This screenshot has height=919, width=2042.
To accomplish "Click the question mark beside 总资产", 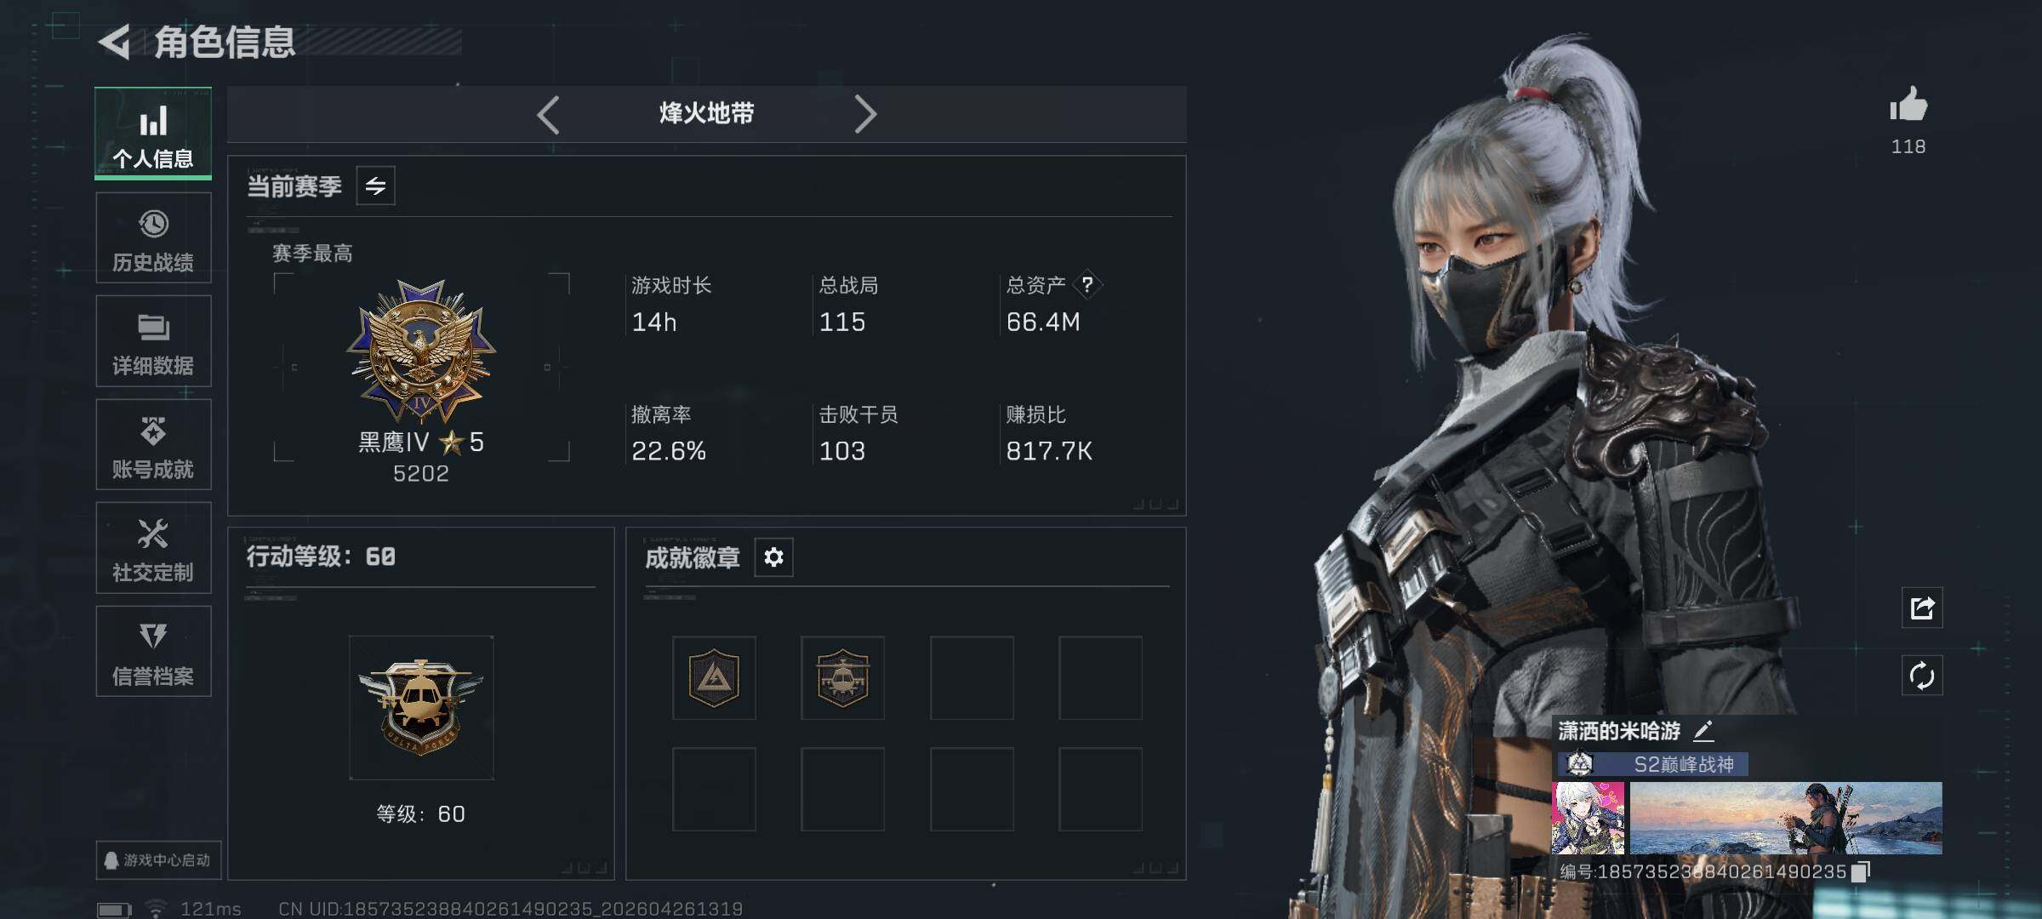I will 1087,285.
